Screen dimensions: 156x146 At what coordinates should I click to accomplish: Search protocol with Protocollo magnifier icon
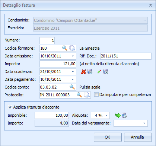[79, 95]
